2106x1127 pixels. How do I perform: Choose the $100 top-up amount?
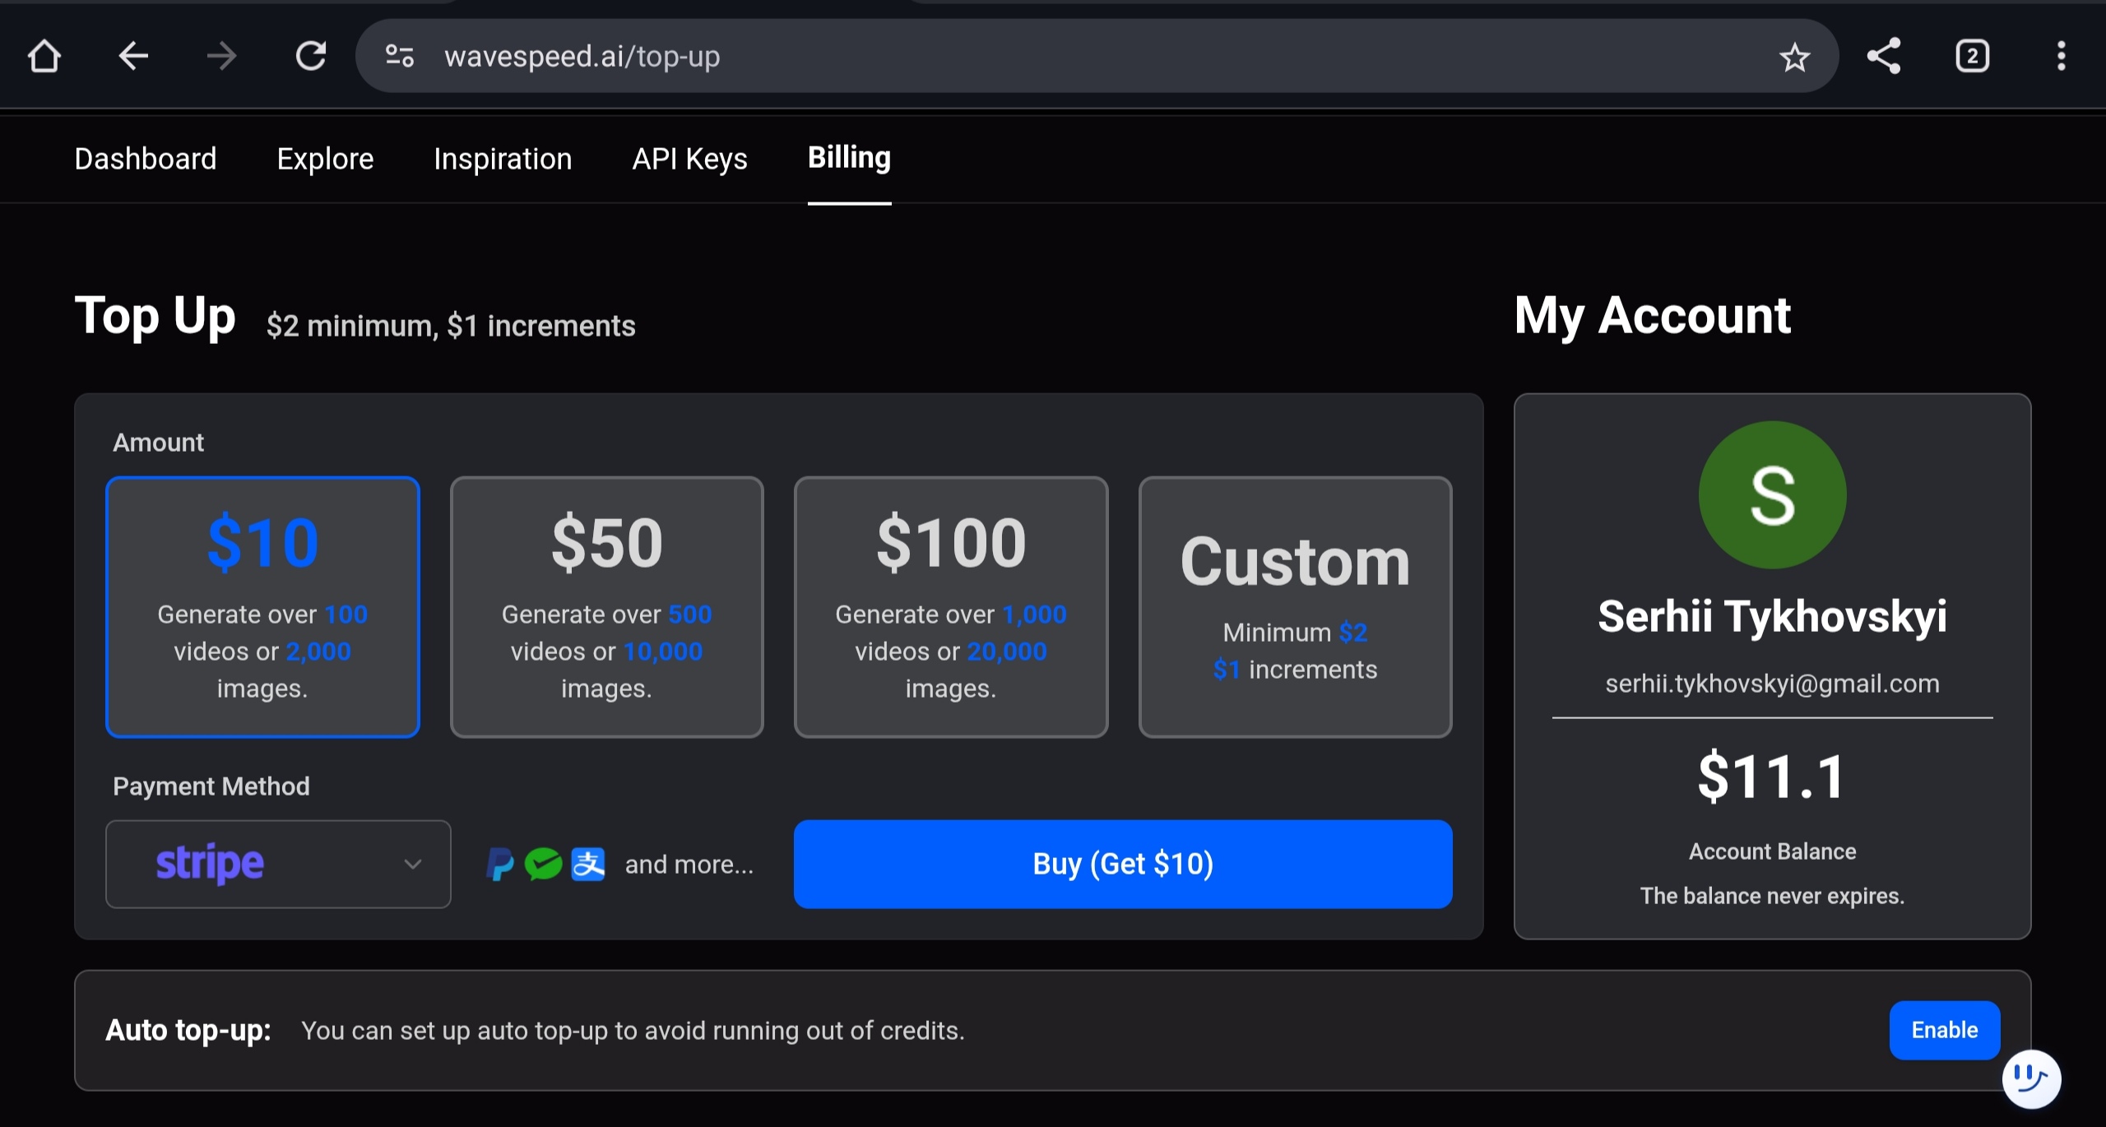(950, 606)
